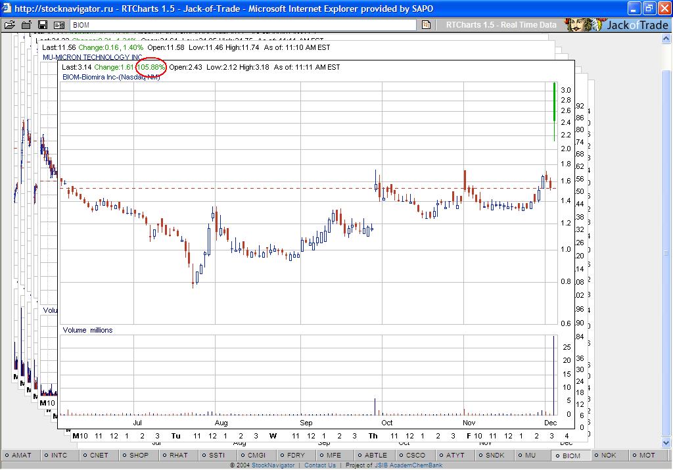The width and height of the screenshot is (673, 470).
Task: Click the Internet Explorer page icon in title bar
Action: click(x=7, y=9)
